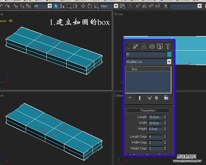Viewport: 206px width, 165px height.
Task: Click the Redo arrow in the toolbar
Action: click(x=7, y=6)
